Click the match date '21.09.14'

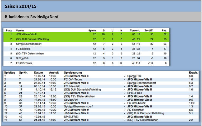40,79
